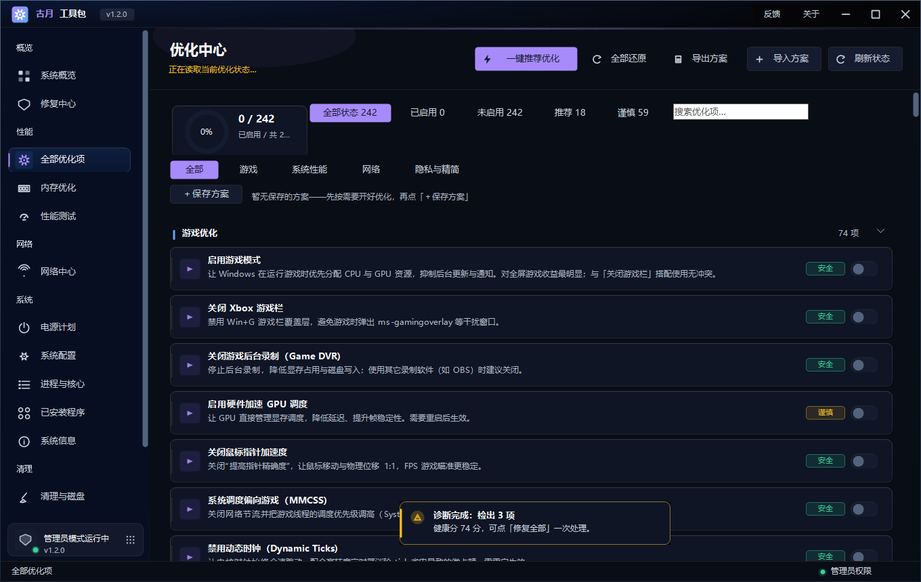Image resolution: width=921 pixels, height=582 pixels.
Task: Click 全部优化项 status bar text
Action: point(32,571)
